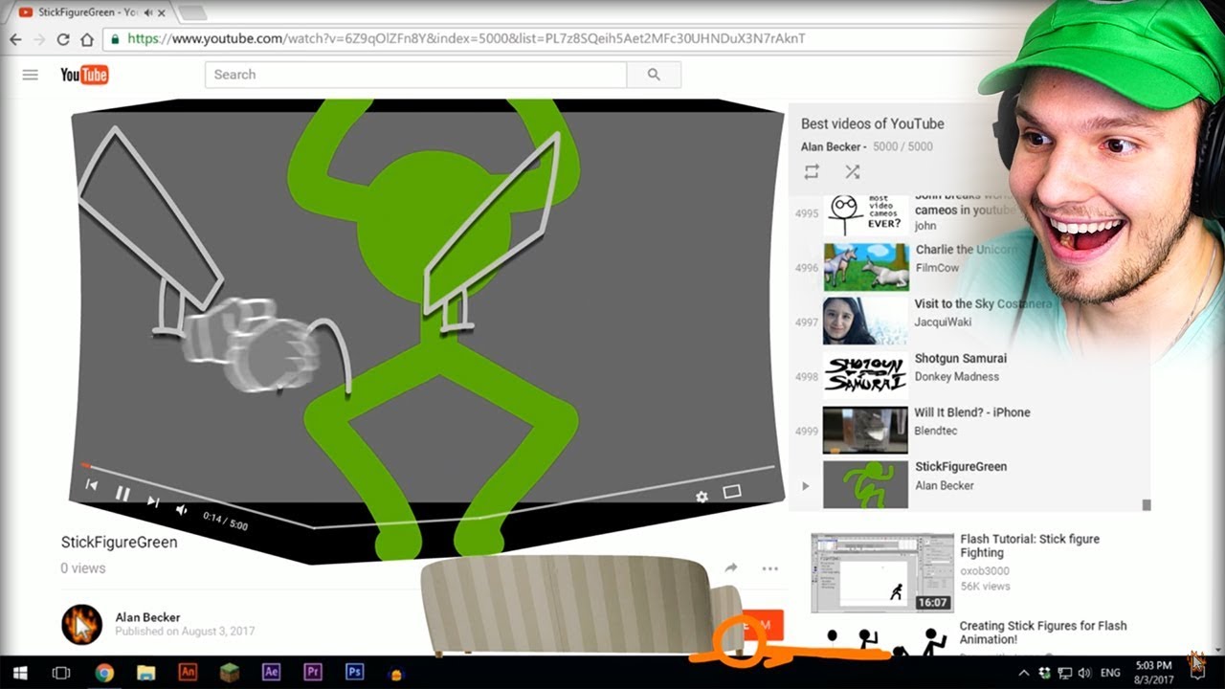Click JacquiWaki video thumbnail
This screenshot has height=689, width=1225.
coord(865,321)
